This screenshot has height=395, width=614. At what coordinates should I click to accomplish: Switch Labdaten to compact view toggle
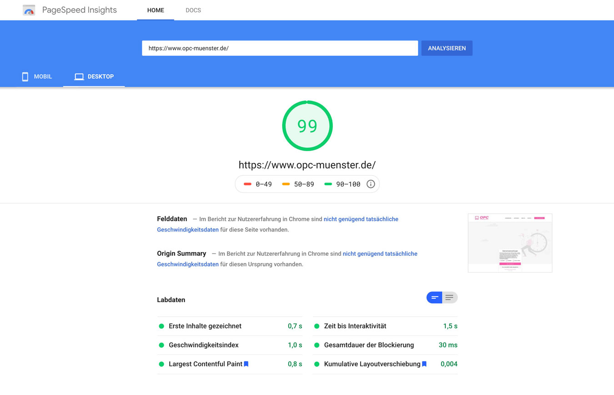click(434, 298)
